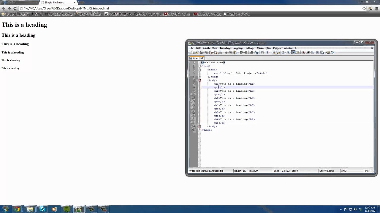Toggle synchronized vertical scrolling icon
Image resolution: width=380 pixels, height=213 pixels.
point(273,52)
